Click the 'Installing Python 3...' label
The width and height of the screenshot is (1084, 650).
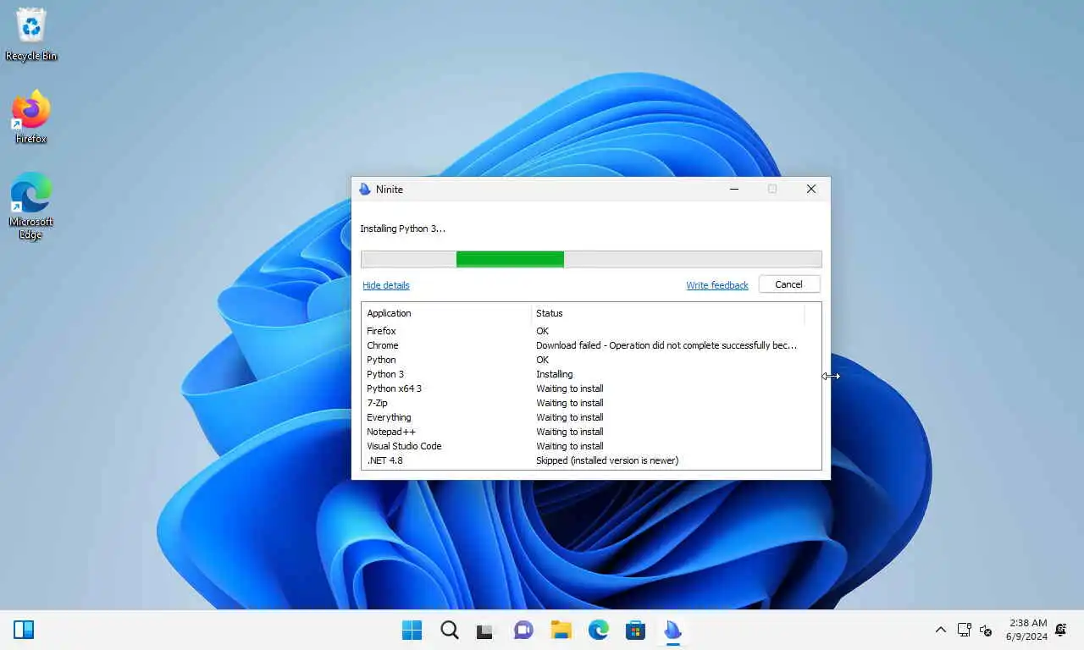[x=402, y=229]
